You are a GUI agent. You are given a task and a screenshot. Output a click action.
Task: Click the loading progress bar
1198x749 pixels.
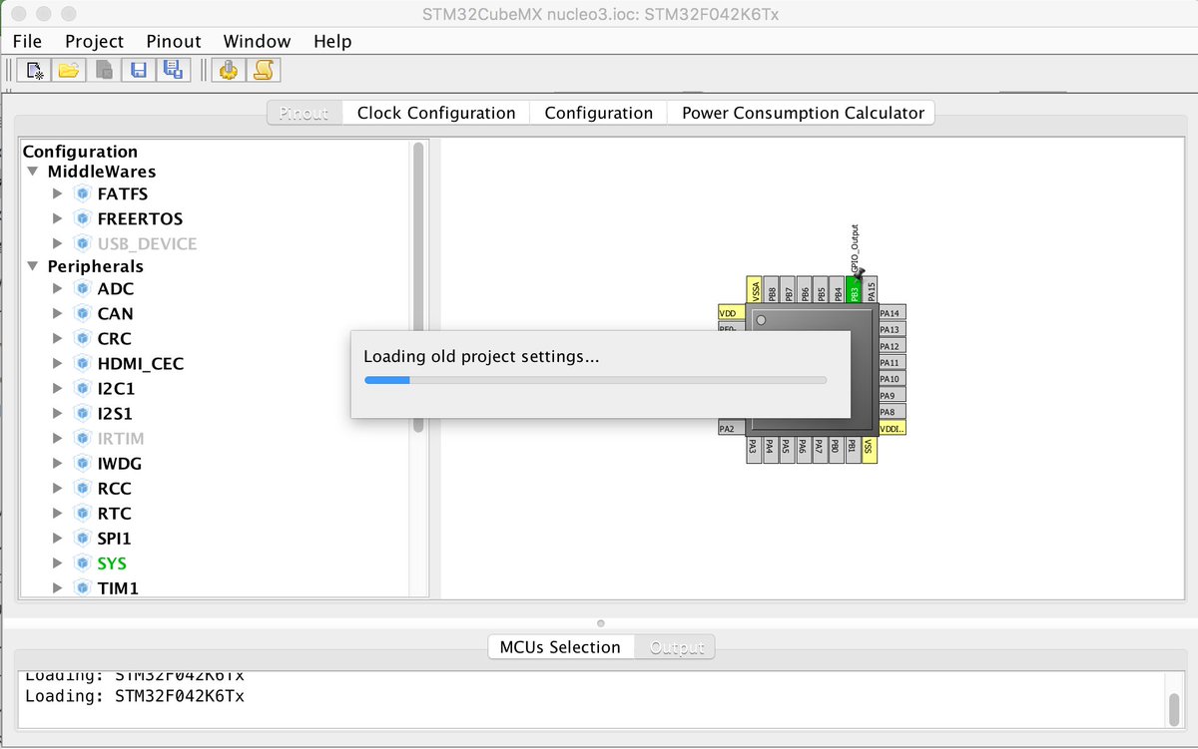[596, 380]
